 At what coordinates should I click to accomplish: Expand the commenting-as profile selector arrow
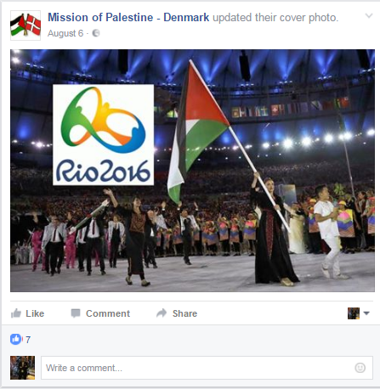366,313
